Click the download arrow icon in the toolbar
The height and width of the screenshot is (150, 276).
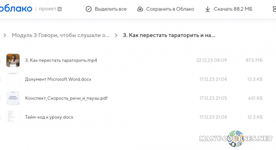(208, 9)
